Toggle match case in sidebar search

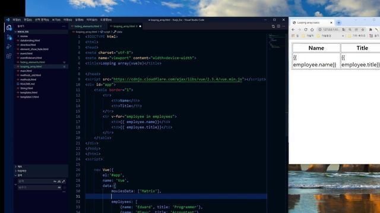click(x=55, y=182)
